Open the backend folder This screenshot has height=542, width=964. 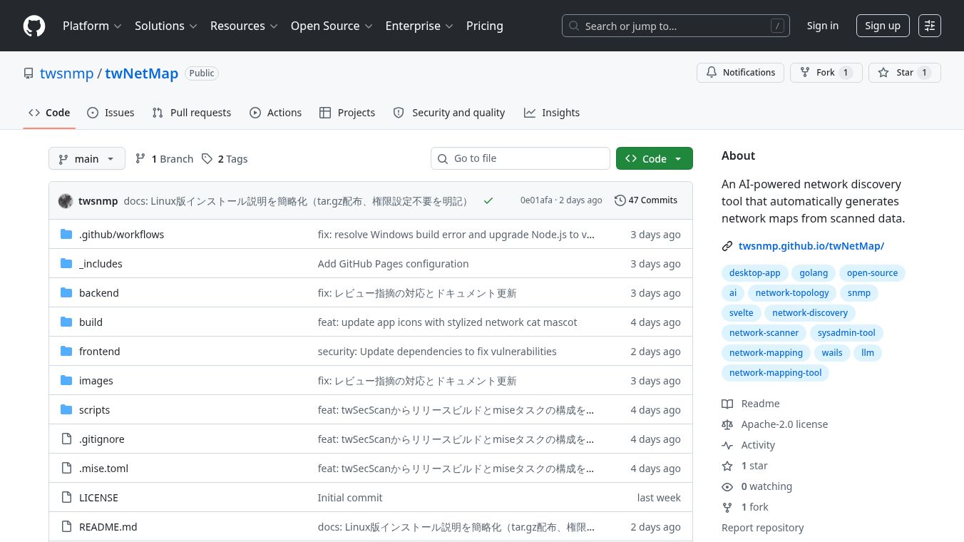coord(99,293)
